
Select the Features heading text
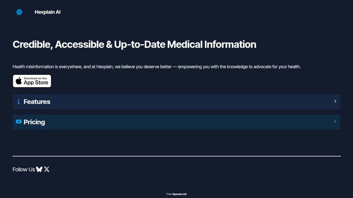pos(37,102)
